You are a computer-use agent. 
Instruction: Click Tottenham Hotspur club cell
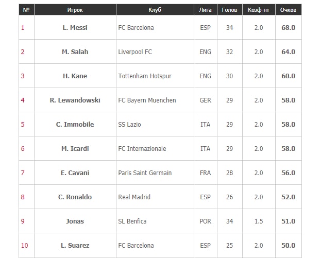pos(155,76)
